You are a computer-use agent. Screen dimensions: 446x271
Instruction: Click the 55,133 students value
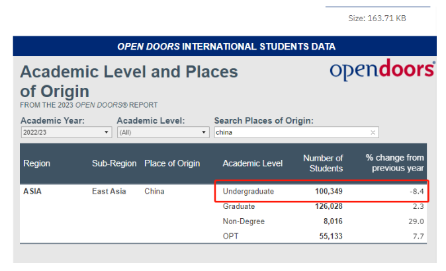click(331, 236)
